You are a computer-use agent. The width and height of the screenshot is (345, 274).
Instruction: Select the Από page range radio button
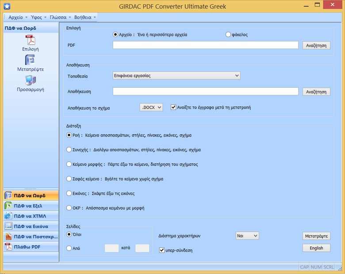click(x=69, y=248)
